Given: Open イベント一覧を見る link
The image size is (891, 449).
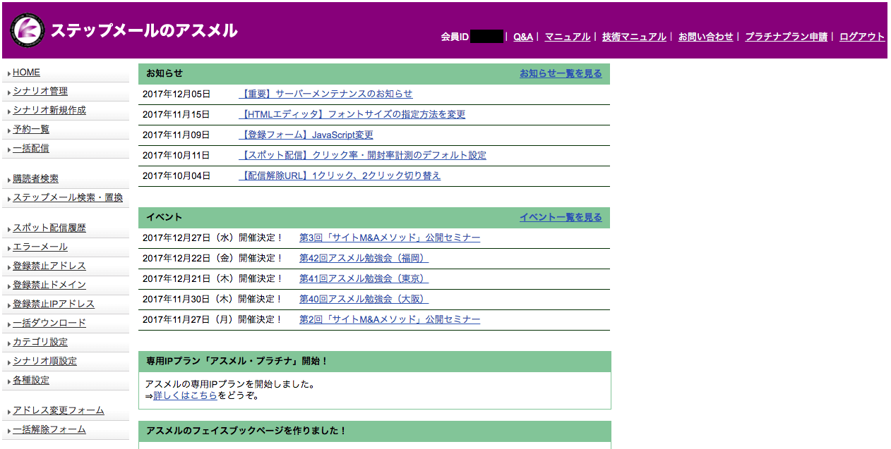Looking at the screenshot, I should [x=561, y=217].
